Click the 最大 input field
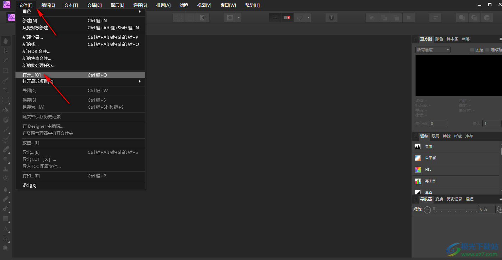 click(x=492, y=123)
